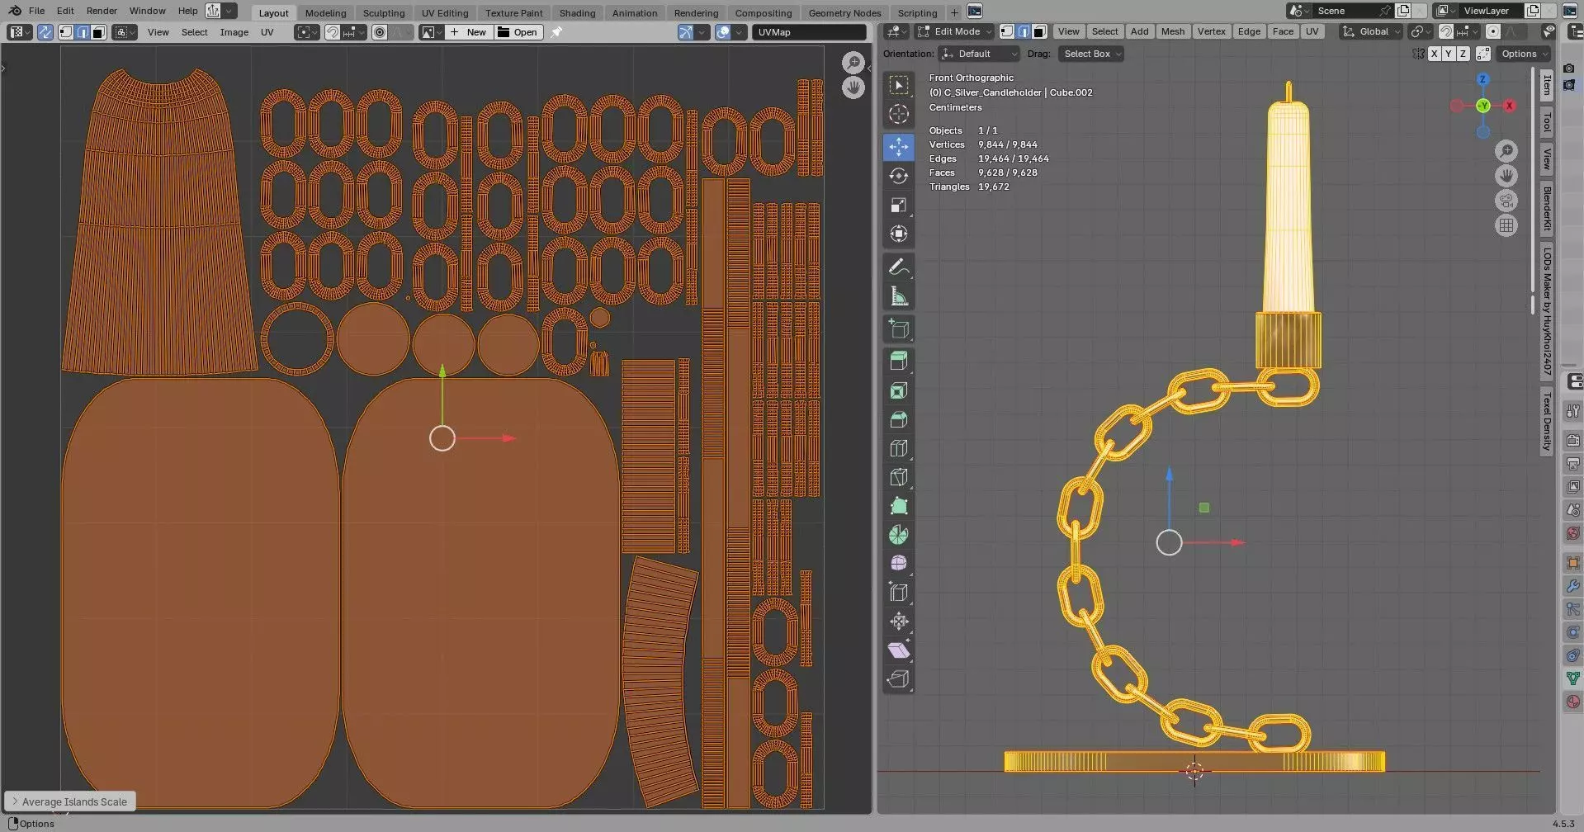Choose the Measure tool
The width and height of the screenshot is (1584, 832).
point(899,296)
